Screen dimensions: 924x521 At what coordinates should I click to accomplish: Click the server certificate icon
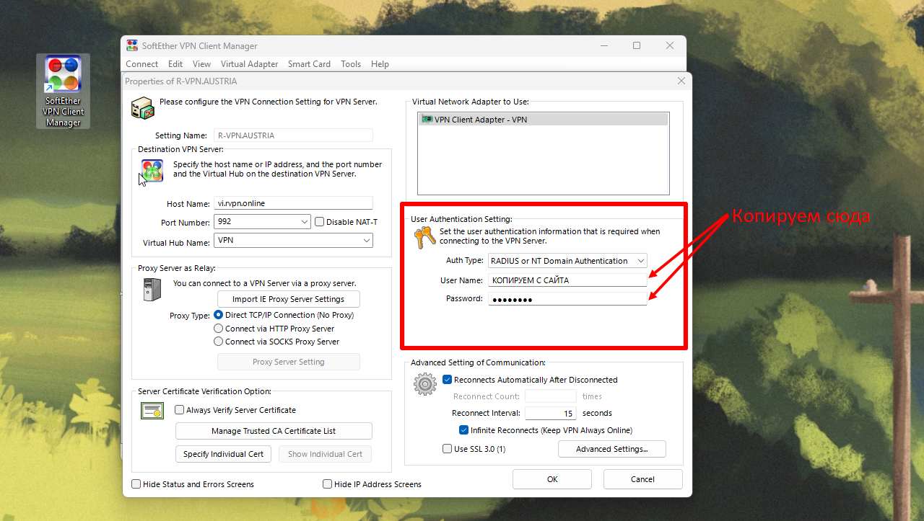(x=152, y=411)
